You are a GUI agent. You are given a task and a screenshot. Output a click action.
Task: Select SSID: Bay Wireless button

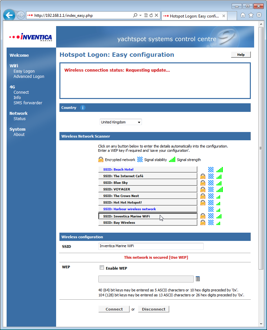[x=148, y=223]
